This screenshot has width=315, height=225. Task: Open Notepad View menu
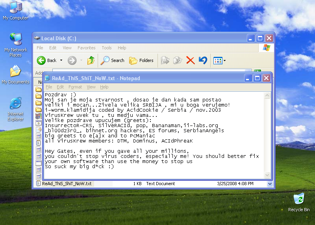(x=91, y=87)
